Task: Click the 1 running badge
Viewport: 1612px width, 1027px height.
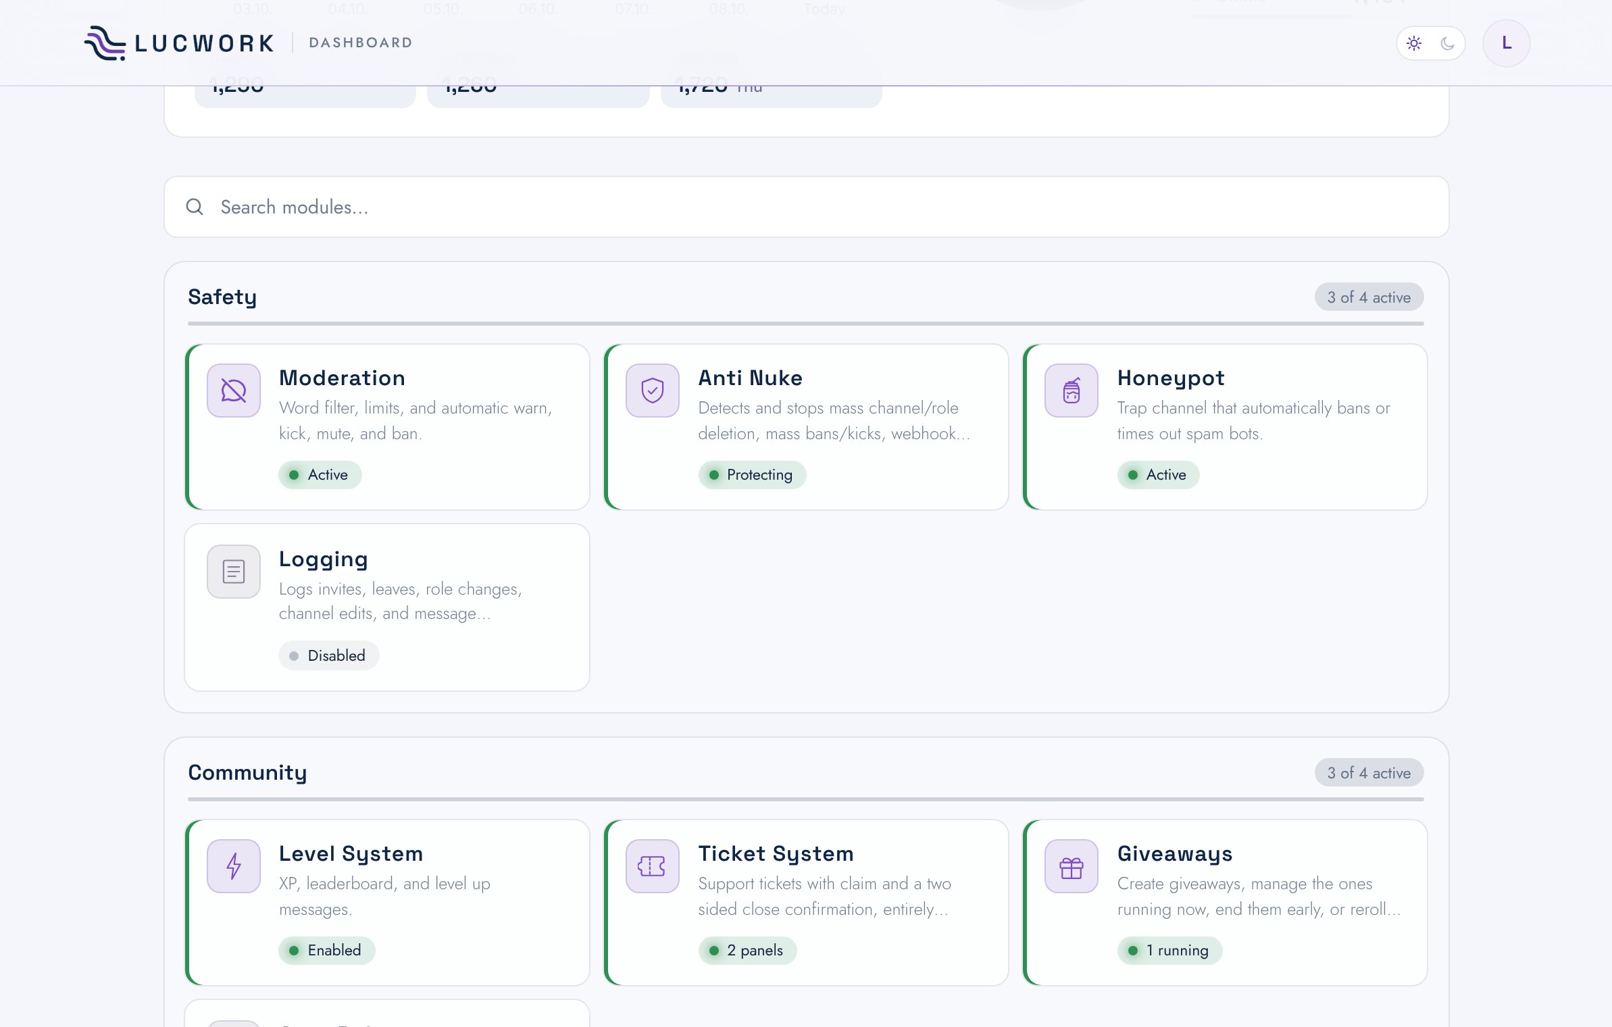Action: (x=1169, y=951)
